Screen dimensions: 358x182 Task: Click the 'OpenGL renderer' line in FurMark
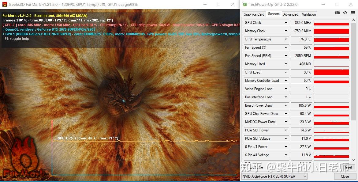point(49,29)
